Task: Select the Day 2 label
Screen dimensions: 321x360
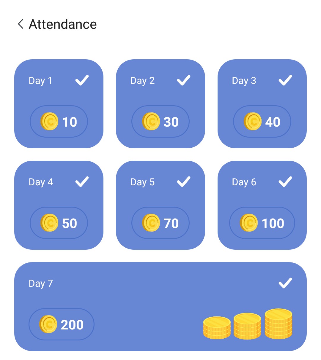Action: point(142,81)
